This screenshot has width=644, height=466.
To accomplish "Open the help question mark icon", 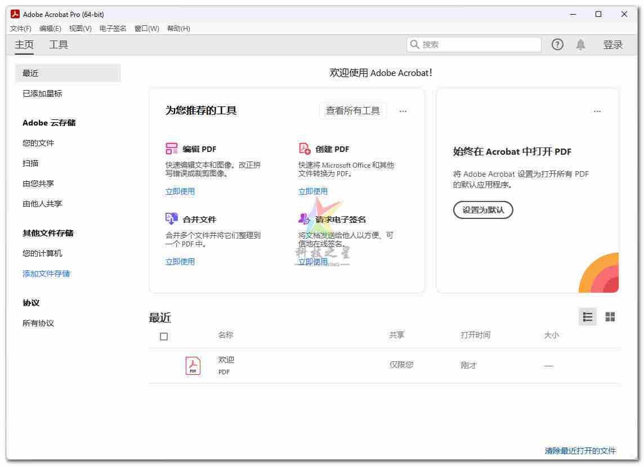I will point(557,44).
